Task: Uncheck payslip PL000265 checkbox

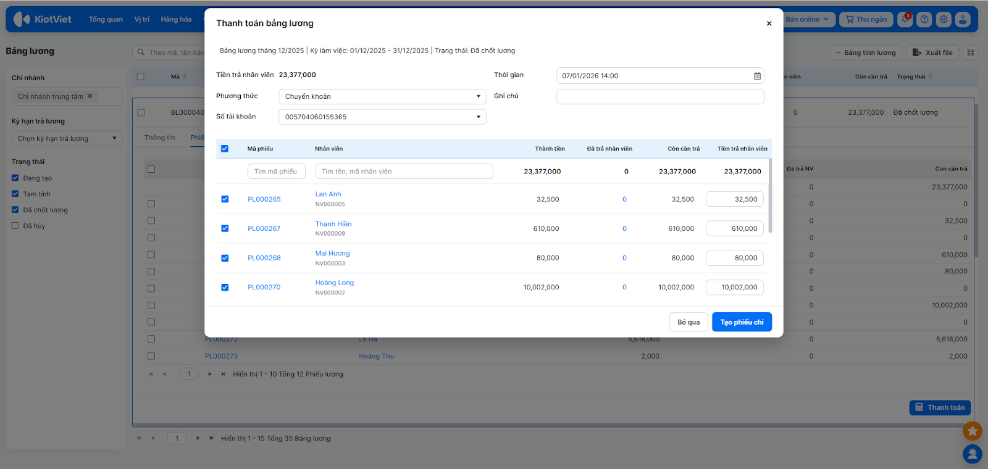Action: tap(225, 199)
